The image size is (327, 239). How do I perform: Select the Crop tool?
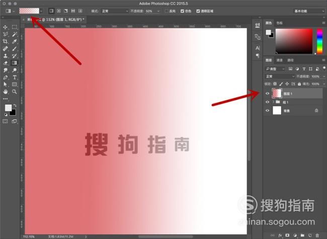pos(5,42)
